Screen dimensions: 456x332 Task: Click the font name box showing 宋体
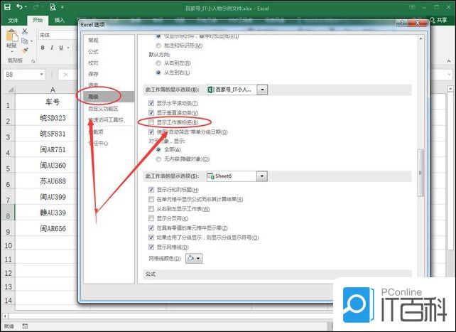pos(58,35)
